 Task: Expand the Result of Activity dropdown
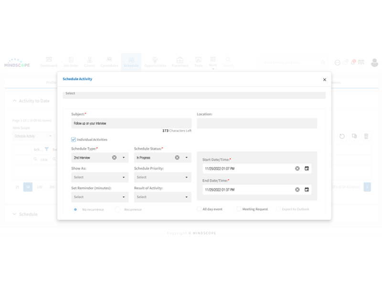point(162,197)
